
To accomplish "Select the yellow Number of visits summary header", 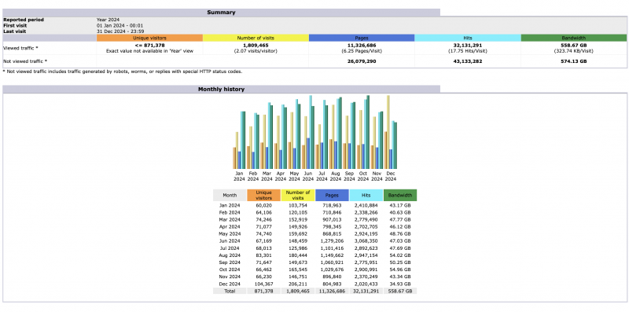I will coord(256,38).
